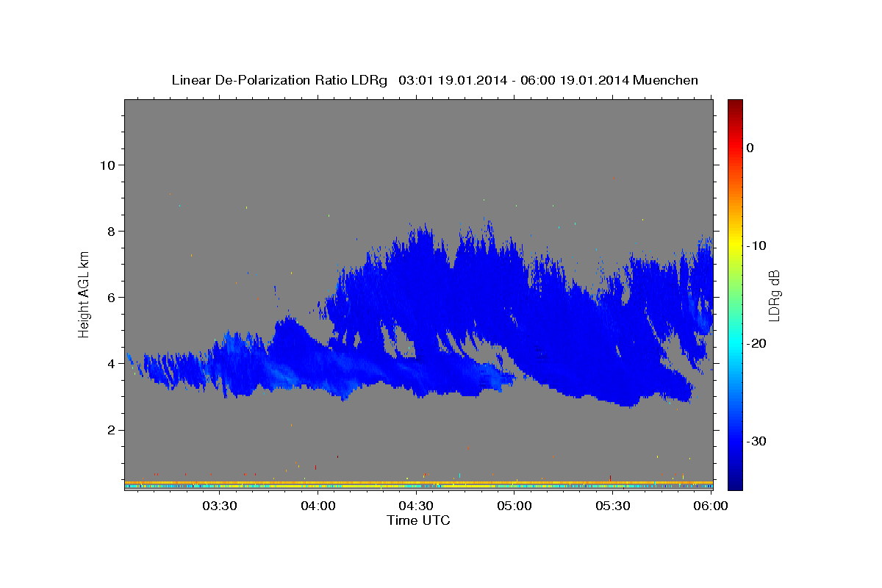Click the colorbar value label 0
The width and height of the screenshot is (882, 588).
pos(750,148)
